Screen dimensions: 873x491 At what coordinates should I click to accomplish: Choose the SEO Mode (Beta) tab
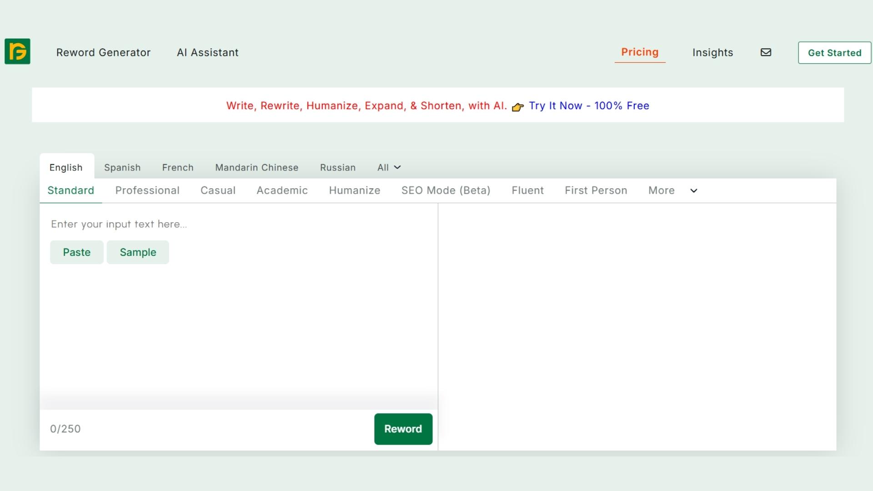tap(446, 190)
